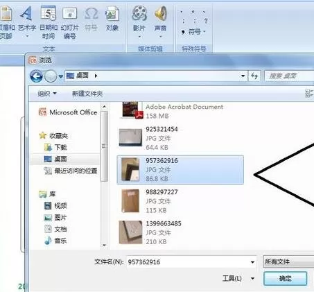Insert slide number (幻灯片编号)
Viewport: 314px width, 292px height.
[69, 22]
